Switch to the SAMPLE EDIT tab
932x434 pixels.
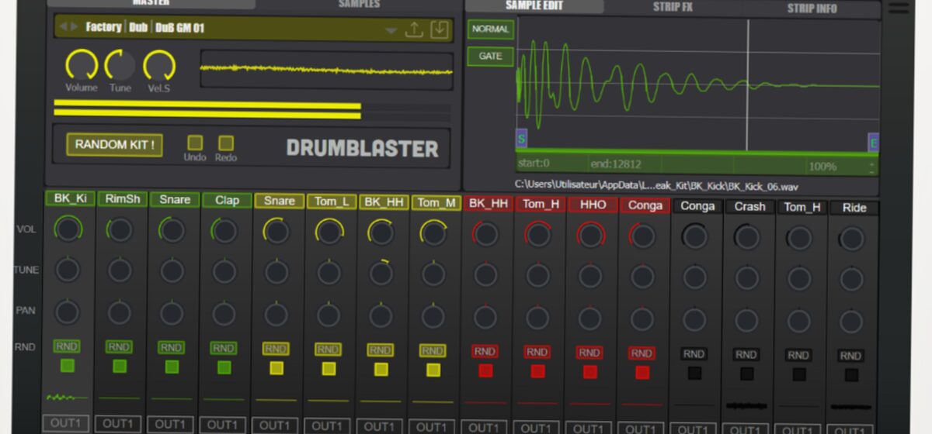(534, 6)
